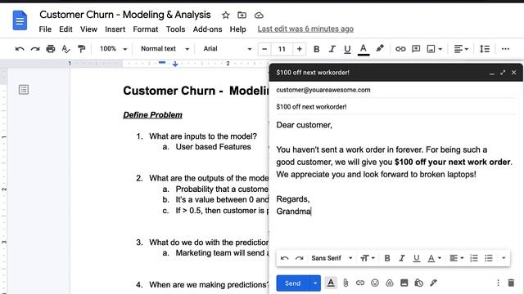Screen dimensions: 524x294
Task: Open compose text size dropdown
Action: pos(368,258)
